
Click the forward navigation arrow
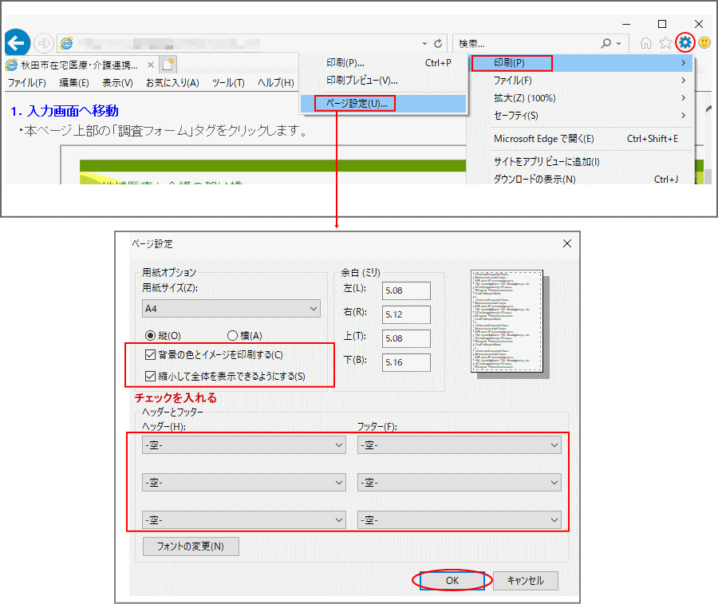point(44,43)
